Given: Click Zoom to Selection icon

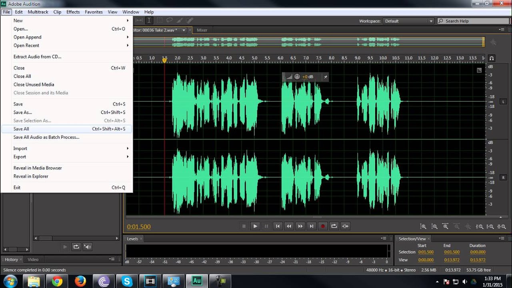Looking at the screenshot, I should pos(502,226).
